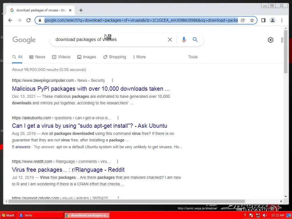Image resolution: width=292 pixels, height=219 pixels.
Task: Close the 'download packages of viruses' tab
Action: point(70,10)
